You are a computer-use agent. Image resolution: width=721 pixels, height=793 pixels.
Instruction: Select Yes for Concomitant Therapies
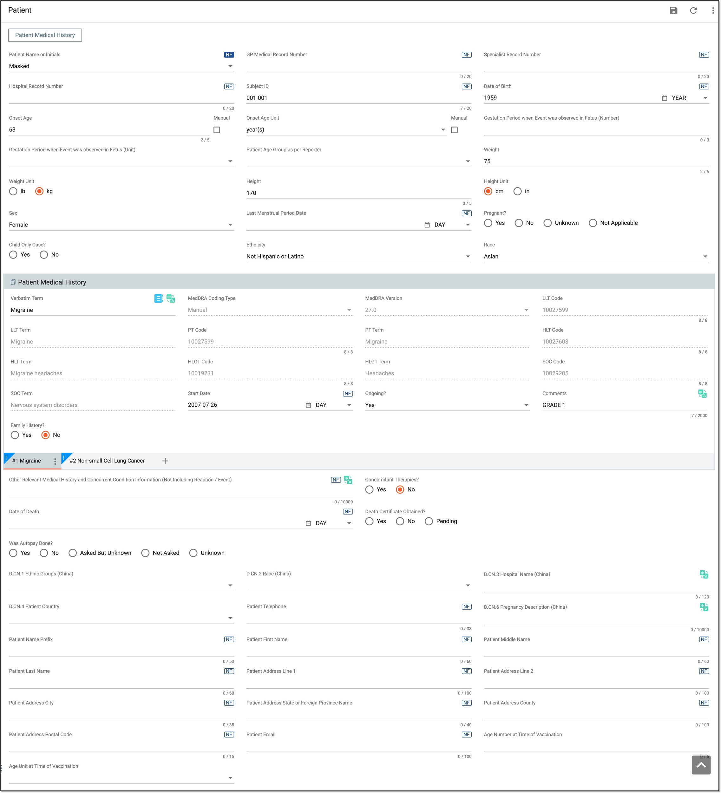369,490
